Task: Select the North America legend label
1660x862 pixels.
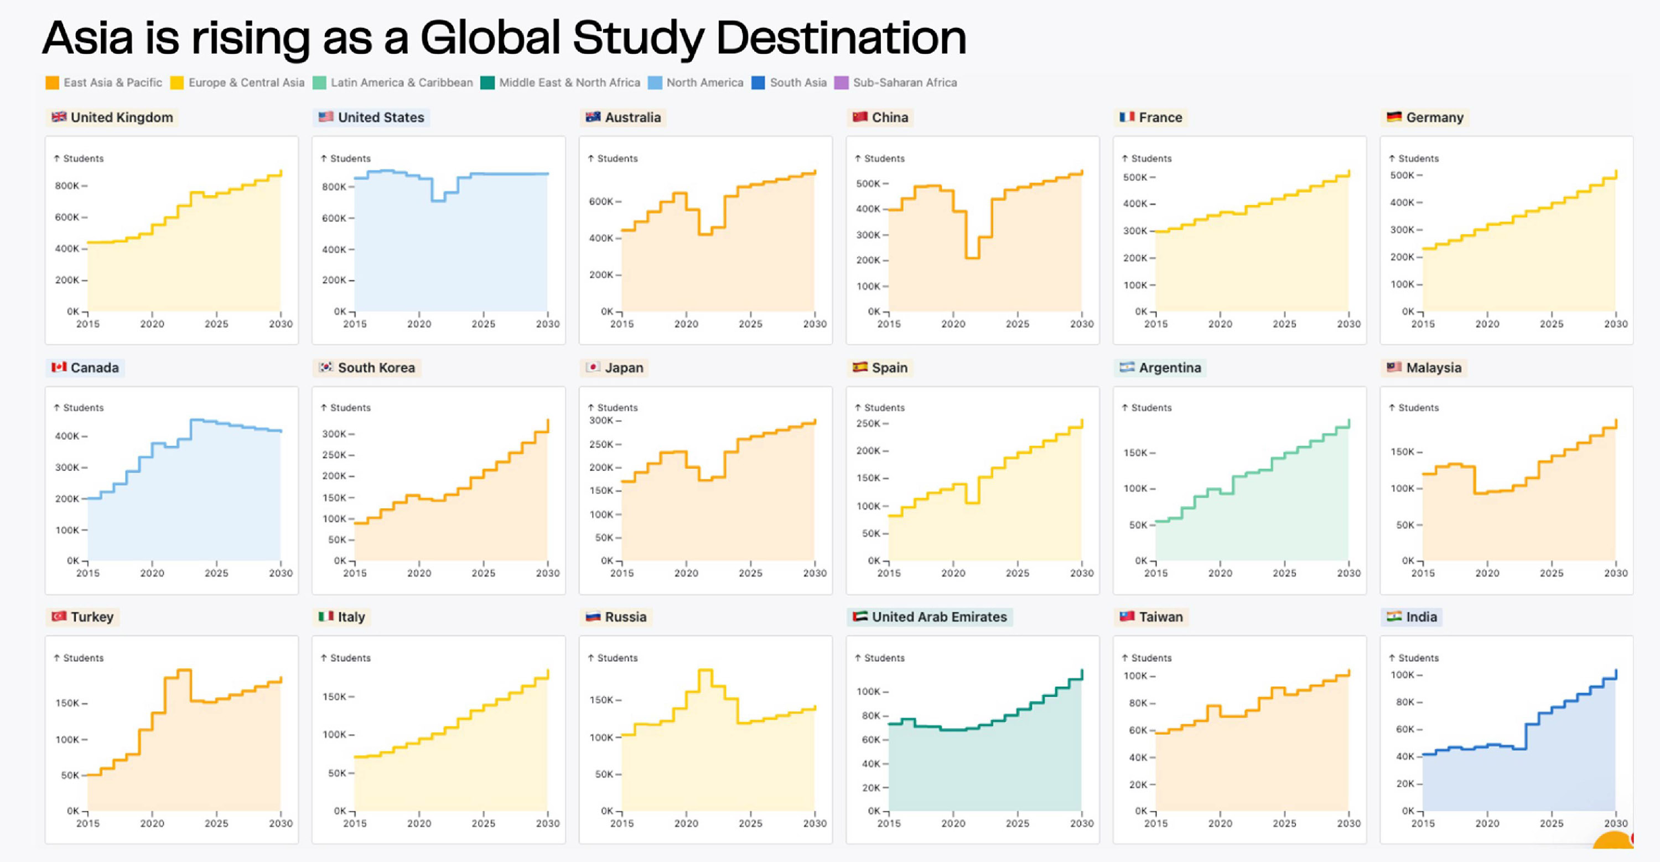Action: pyautogui.click(x=704, y=82)
